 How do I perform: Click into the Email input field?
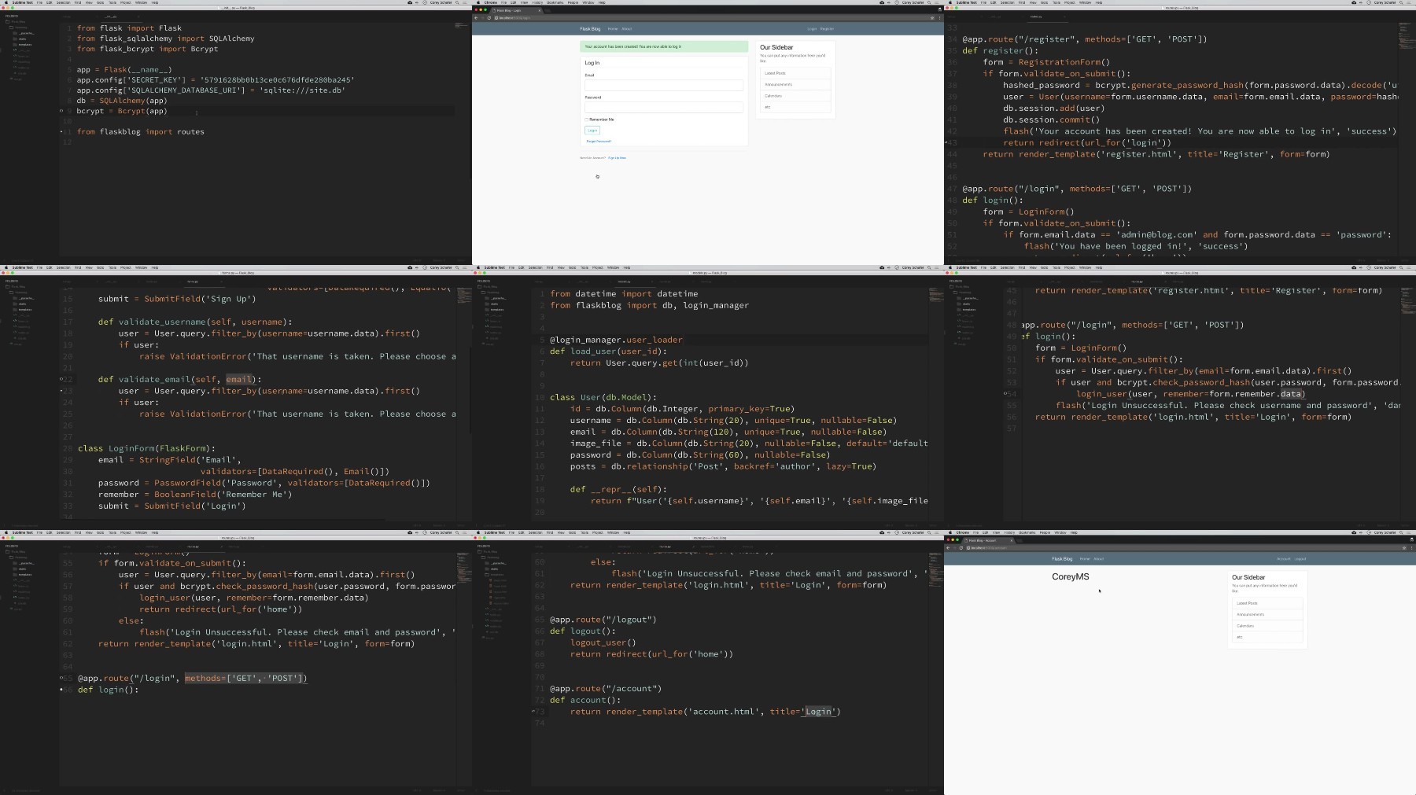tap(664, 85)
